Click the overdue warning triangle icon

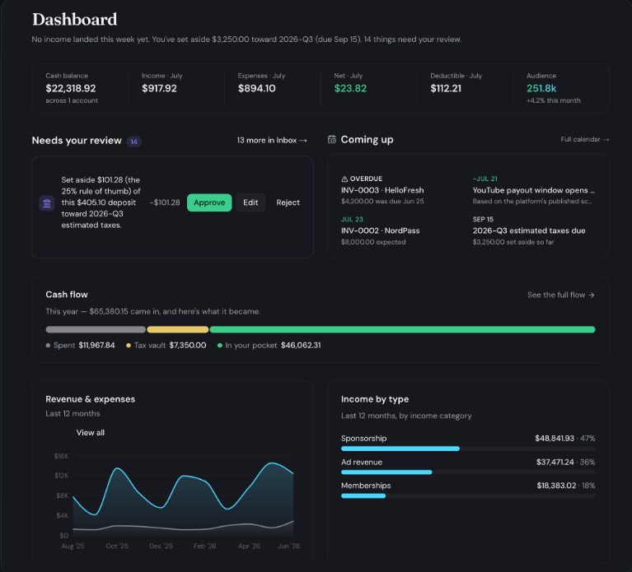(344, 179)
